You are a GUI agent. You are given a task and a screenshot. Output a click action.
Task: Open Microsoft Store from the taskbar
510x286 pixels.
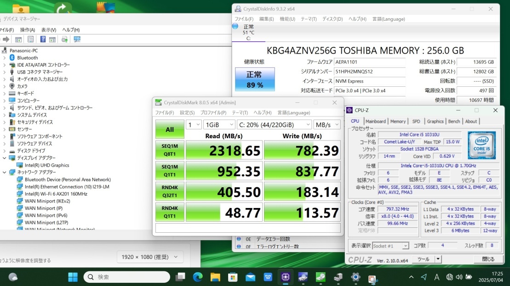(x=233, y=277)
